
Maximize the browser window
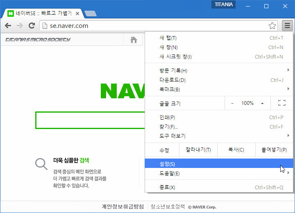tap(266, 6)
